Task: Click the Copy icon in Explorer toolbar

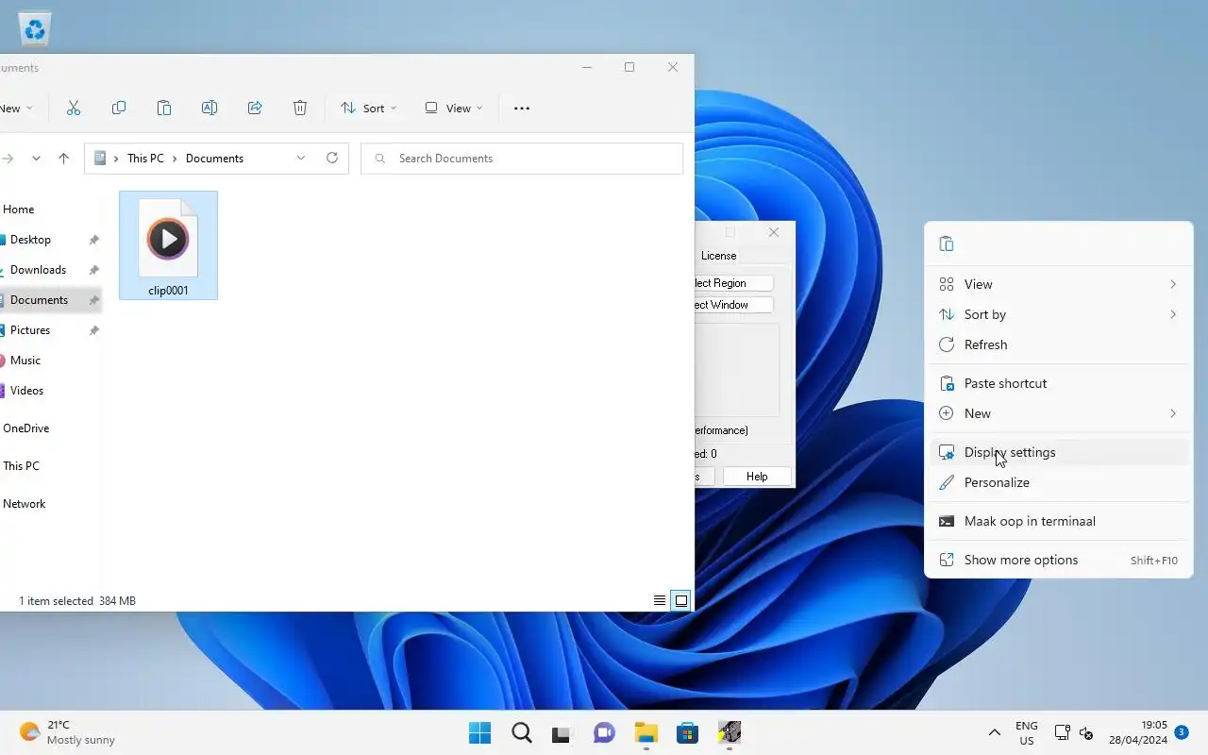Action: point(119,109)
